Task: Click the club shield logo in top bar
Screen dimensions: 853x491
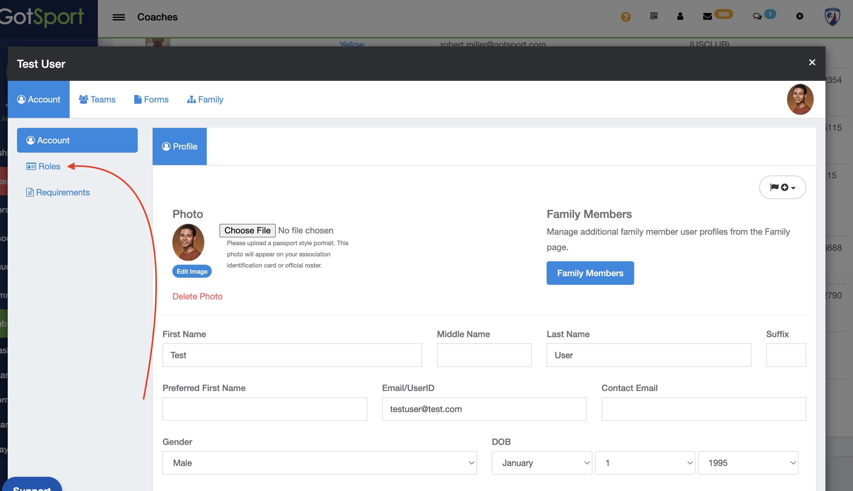Action: pyautogui.click(x=832, y=17)
